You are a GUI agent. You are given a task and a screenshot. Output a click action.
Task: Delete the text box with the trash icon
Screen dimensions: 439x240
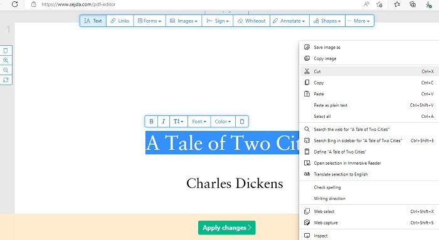click(x=242, y=122)
